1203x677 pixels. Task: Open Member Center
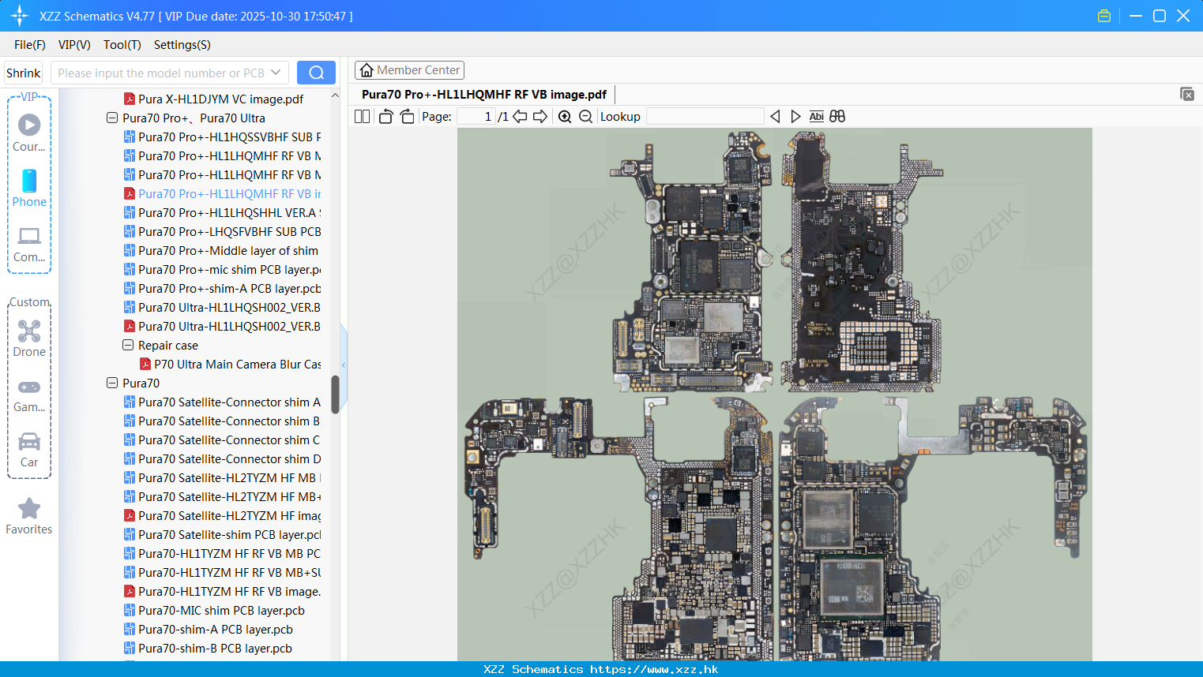[409, 70]
